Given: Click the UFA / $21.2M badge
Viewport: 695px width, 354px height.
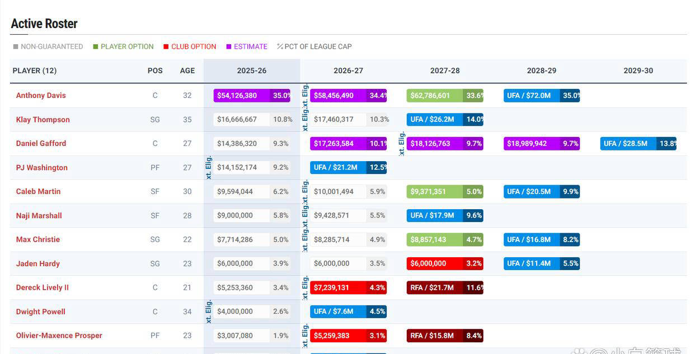Looking at the screenshot, I should tap(348, 168).
